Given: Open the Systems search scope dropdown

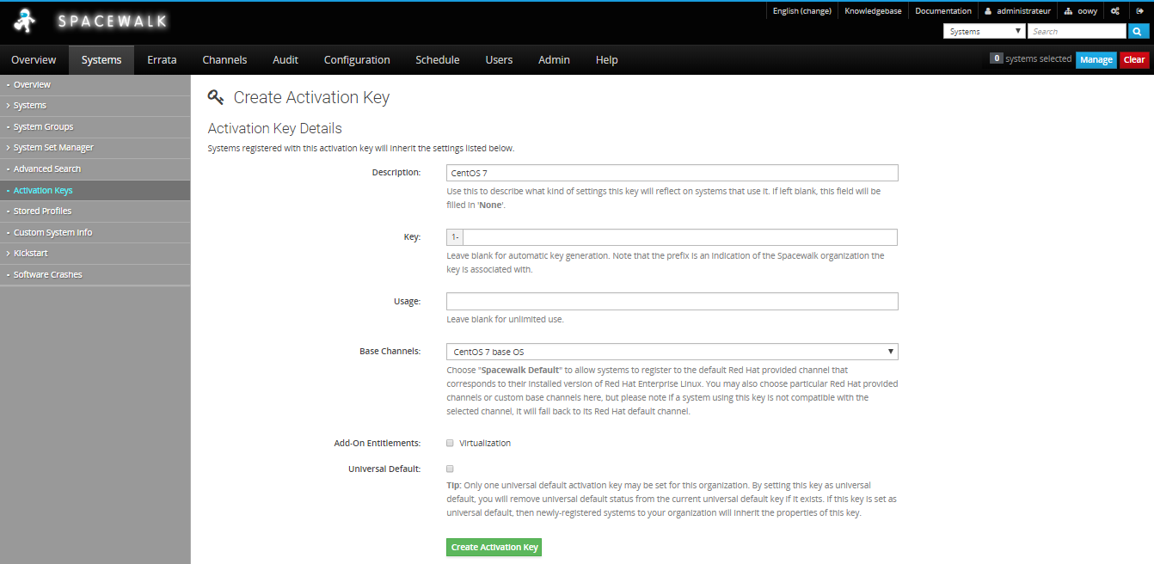Looking at the screenshot, I should point(984,32).
